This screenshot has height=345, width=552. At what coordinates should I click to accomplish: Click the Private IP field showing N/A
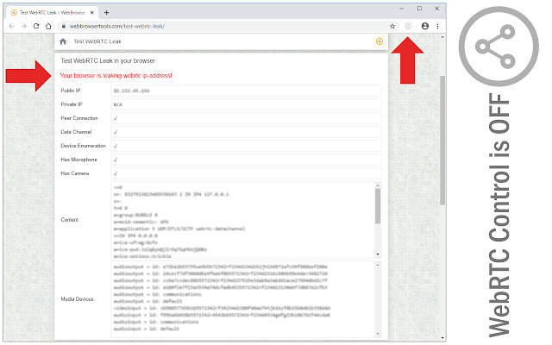click(246, 104)
